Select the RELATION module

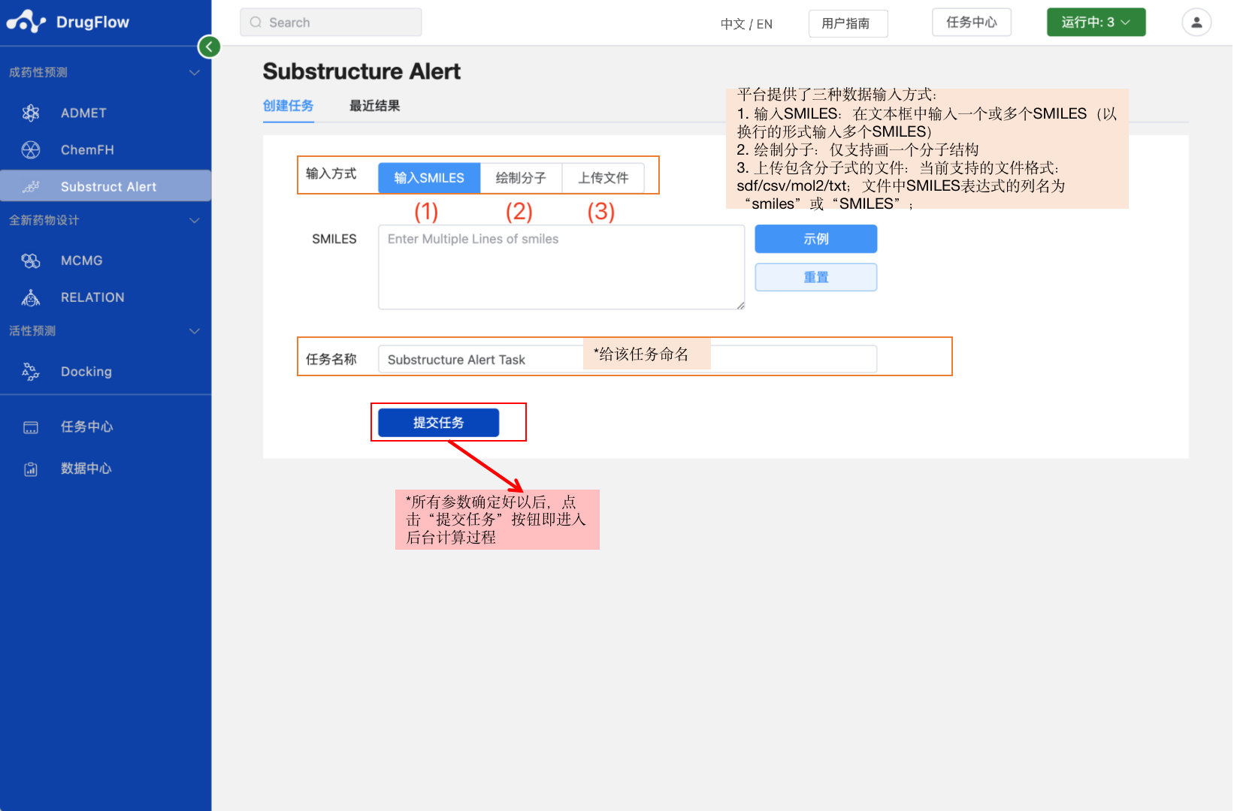point(92,297)
